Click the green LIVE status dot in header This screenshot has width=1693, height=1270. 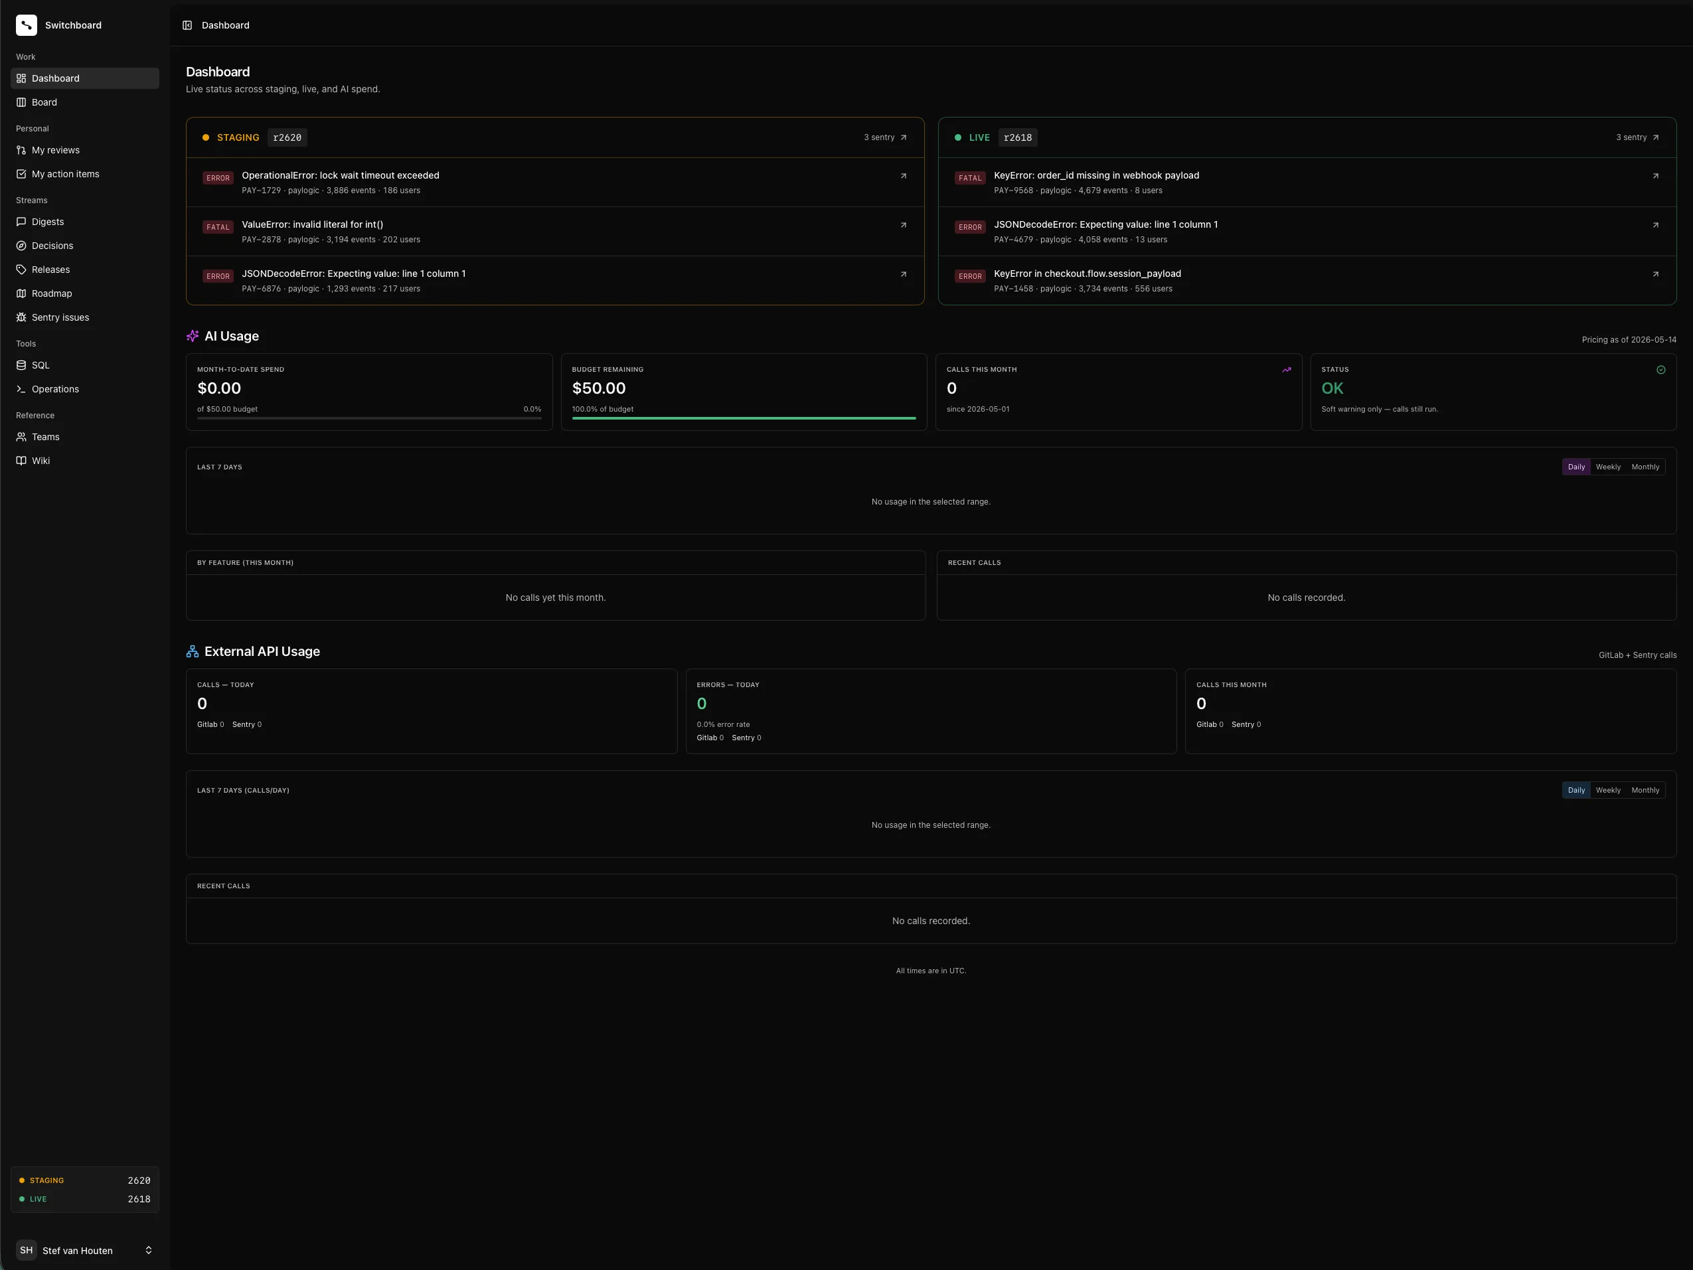click(957, 138)
